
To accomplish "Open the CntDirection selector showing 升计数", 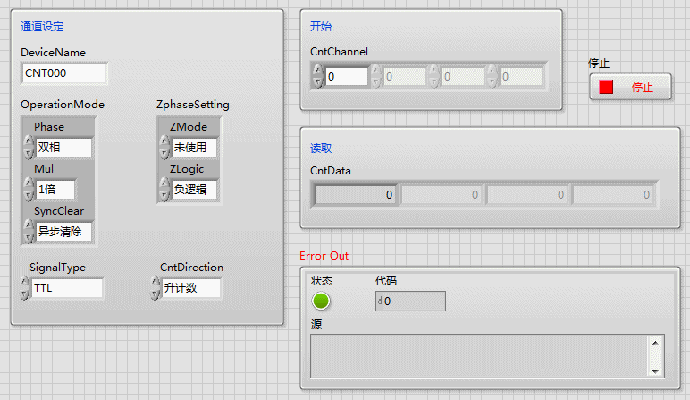I will [191, 288].
